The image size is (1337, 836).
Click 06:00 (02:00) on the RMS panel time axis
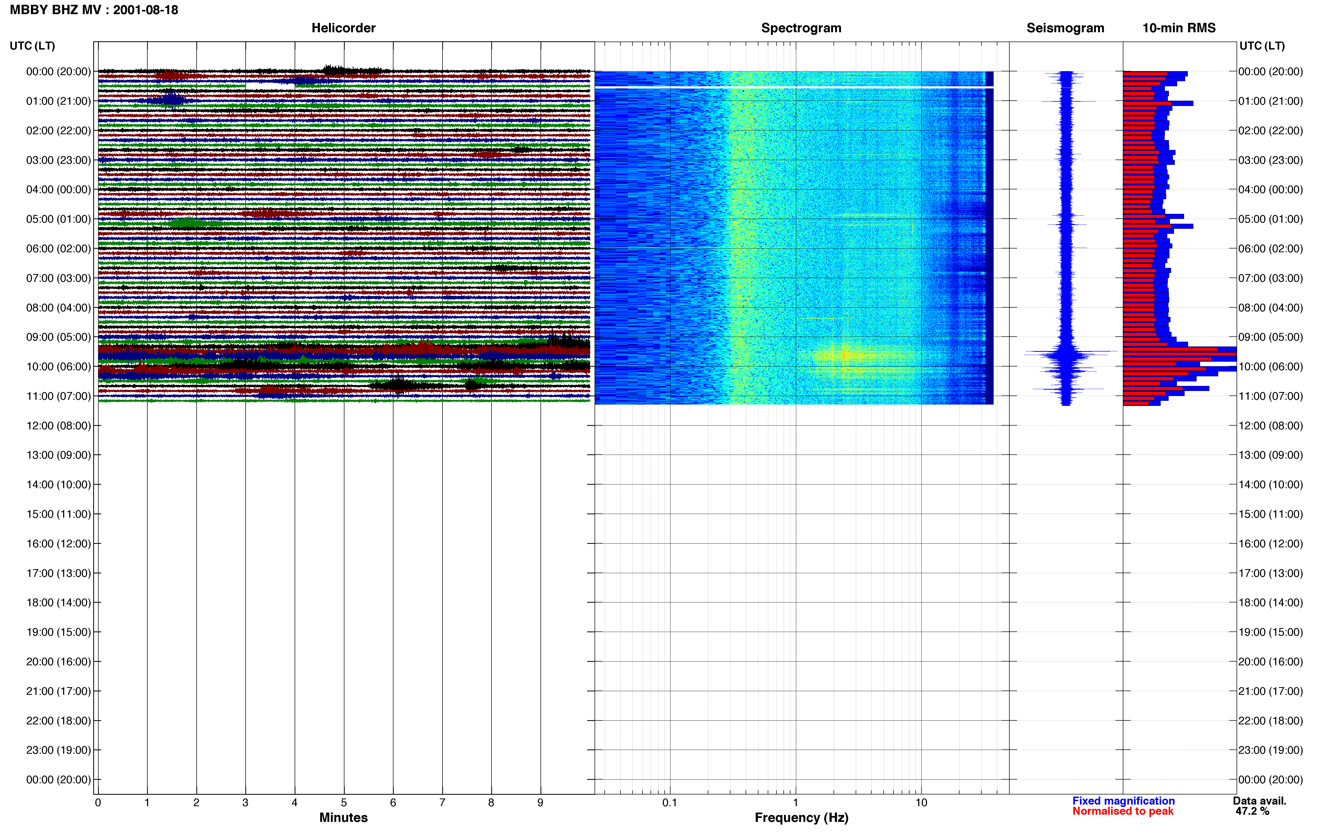click(x=1271, y=249)
